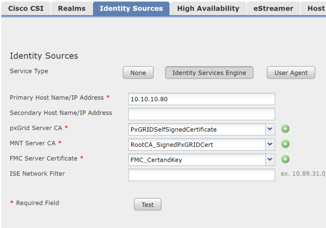Click the Required Field note
Image resolution: width=326 pixels, height=228 pixels.
35,203
